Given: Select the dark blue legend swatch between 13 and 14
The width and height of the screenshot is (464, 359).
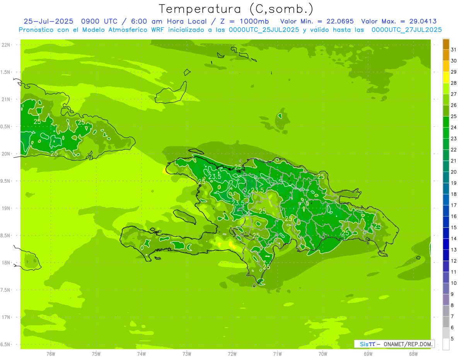Looking at the screenshot, I should coord(446,244).
